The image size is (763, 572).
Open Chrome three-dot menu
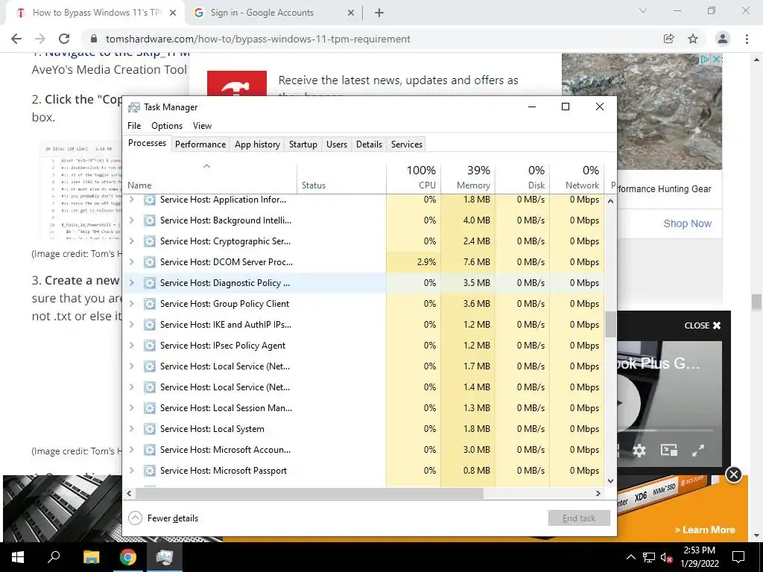pyautogui.click(x=747, y=39)
